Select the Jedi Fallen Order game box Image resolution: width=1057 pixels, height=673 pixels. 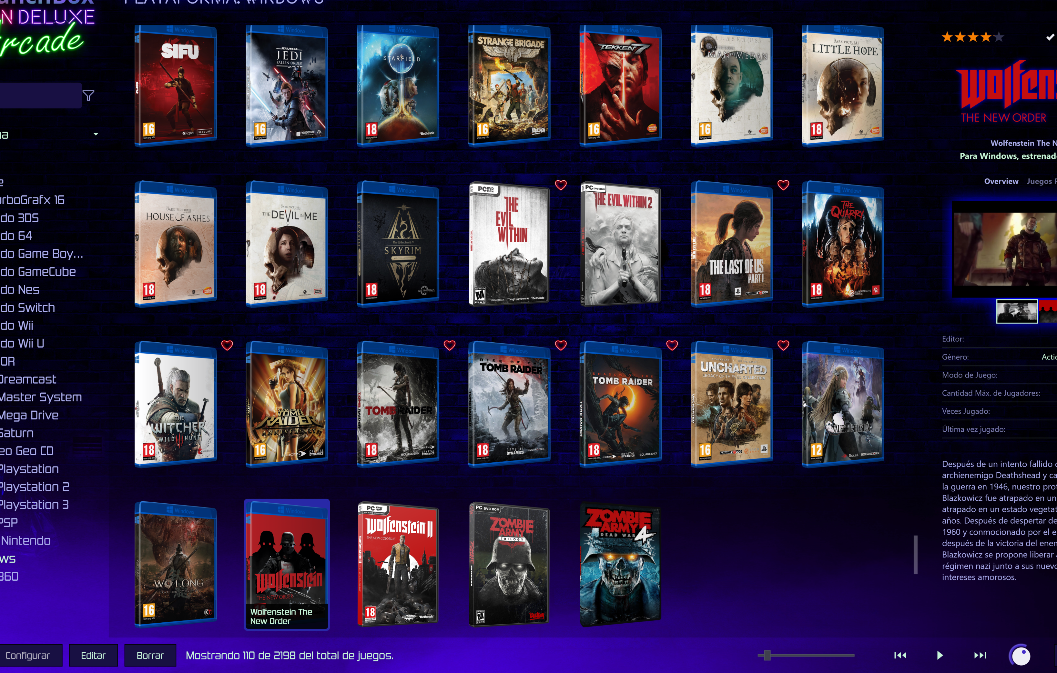[287, 85]
